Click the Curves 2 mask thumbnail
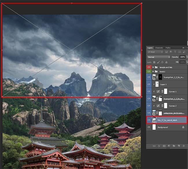 165,106
